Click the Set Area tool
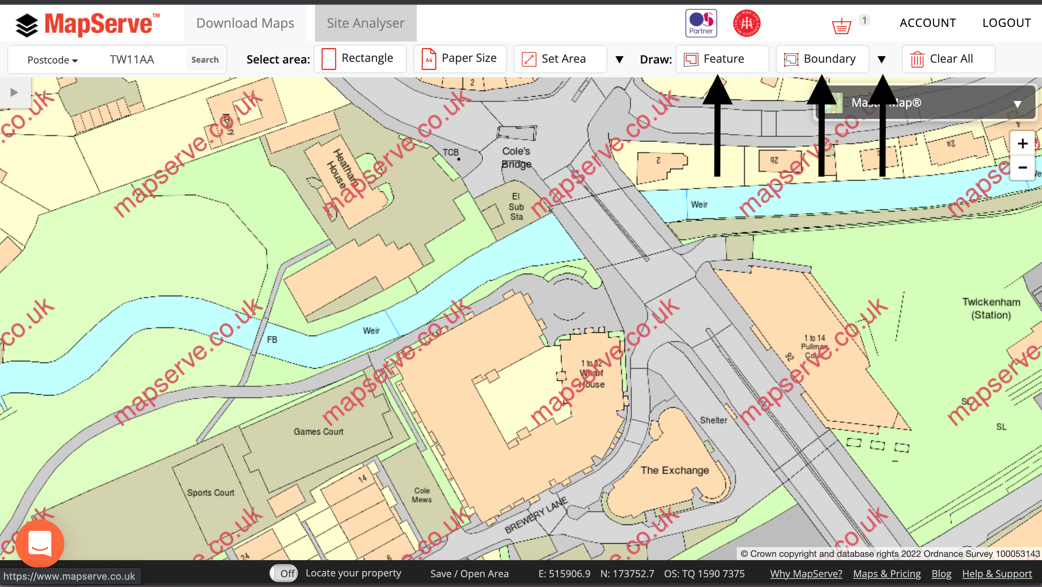1042x587 pixels. tap(558, 59)
